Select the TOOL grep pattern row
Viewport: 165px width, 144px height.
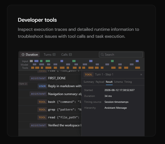[50, 110]
